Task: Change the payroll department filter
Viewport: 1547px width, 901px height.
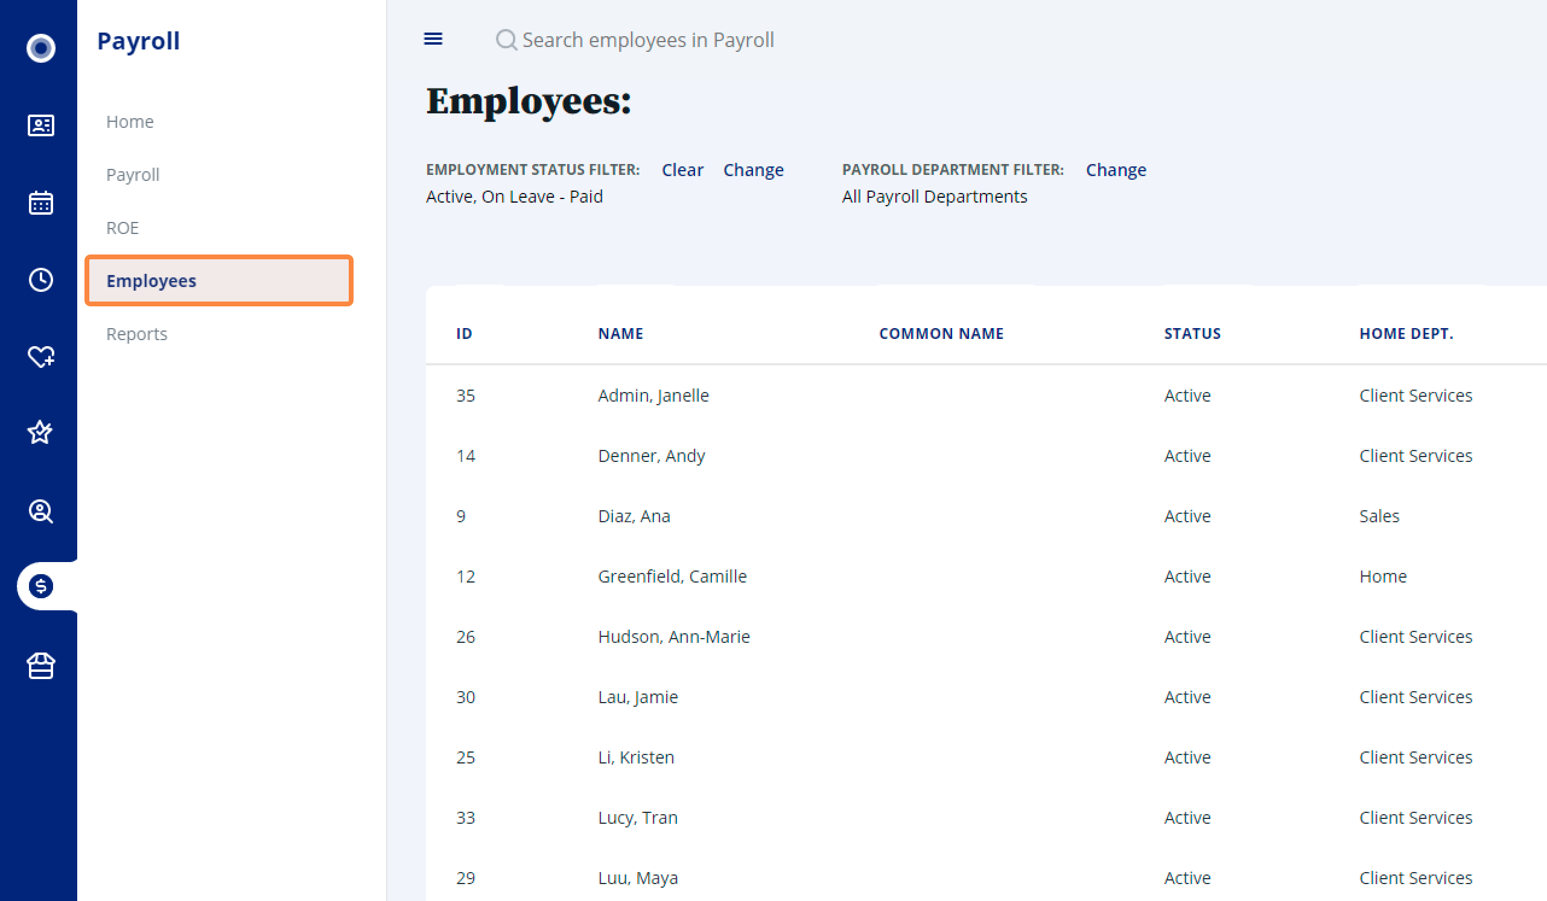Action: coord(1116,169)
